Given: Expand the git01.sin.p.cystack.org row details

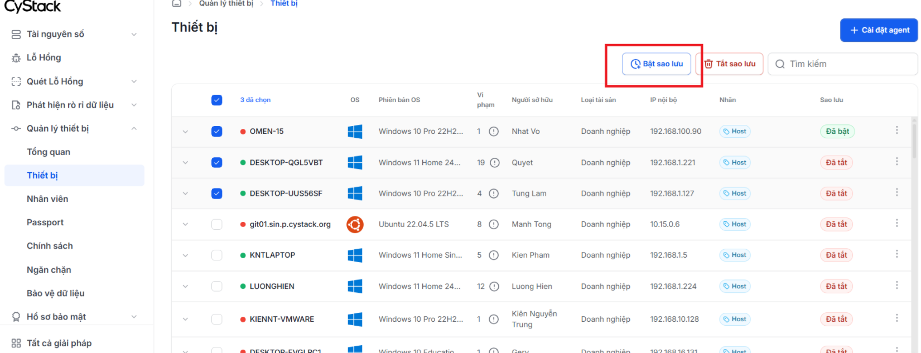Looking at the screenshot, I should 185,224.
